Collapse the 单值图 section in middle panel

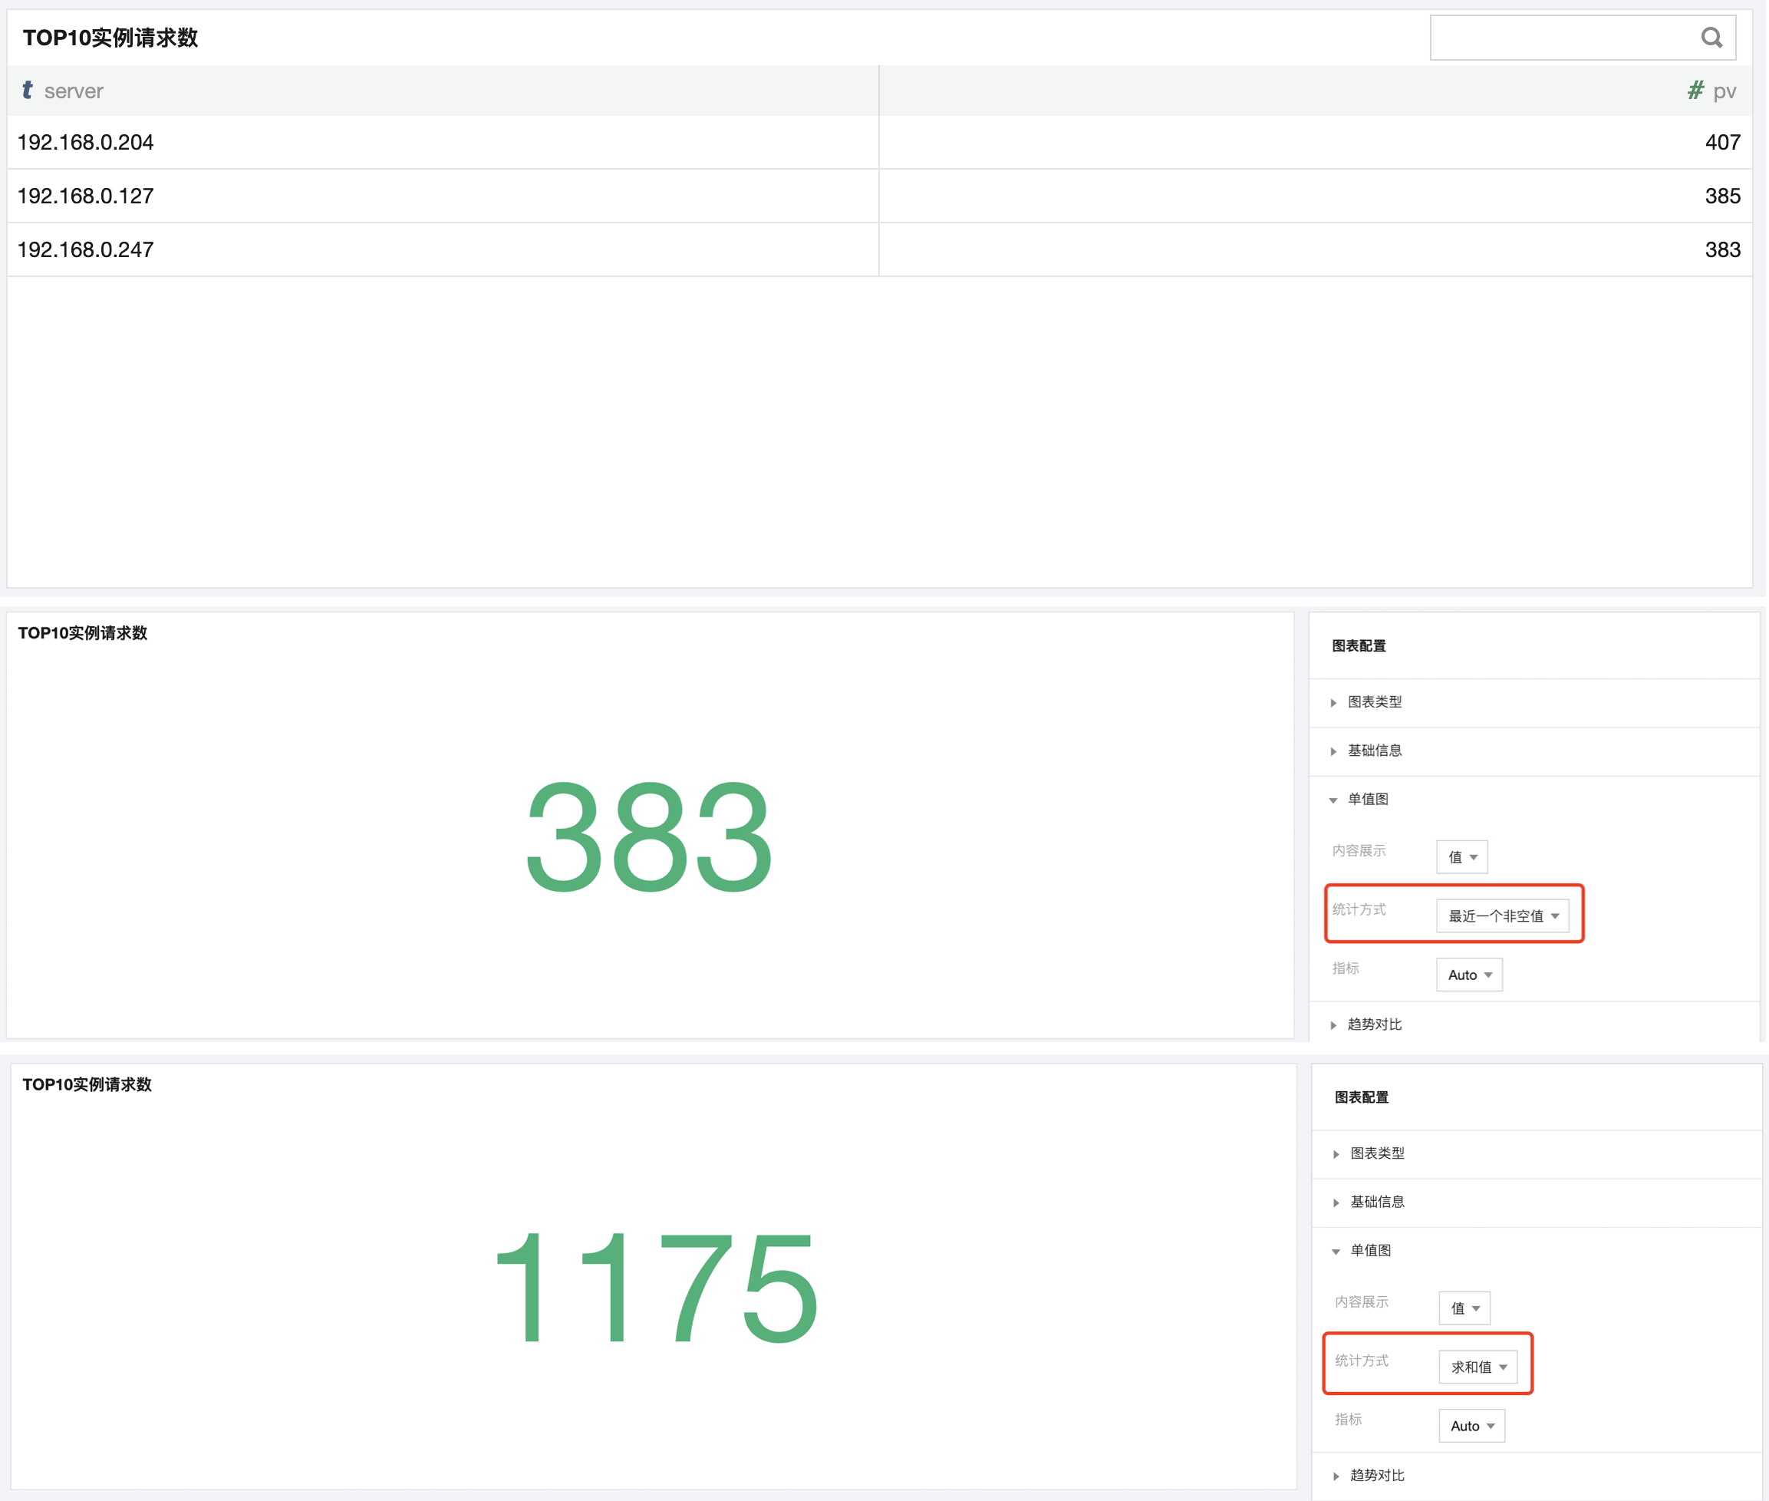[x=1368, y=799]
